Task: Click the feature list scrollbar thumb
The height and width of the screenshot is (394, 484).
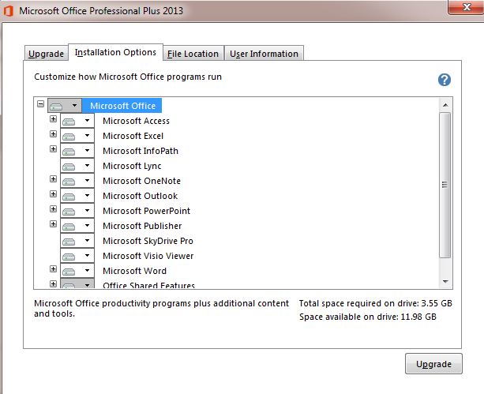Action: (x=445, y=185)
